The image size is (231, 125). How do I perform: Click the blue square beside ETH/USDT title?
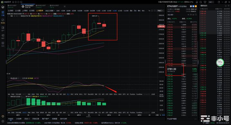193,6
